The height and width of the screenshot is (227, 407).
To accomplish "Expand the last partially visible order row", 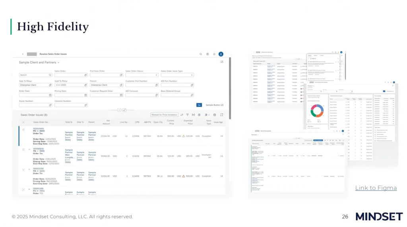I will [x=29, y=190].
